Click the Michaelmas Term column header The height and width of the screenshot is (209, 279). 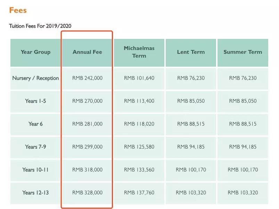point(139,52)
